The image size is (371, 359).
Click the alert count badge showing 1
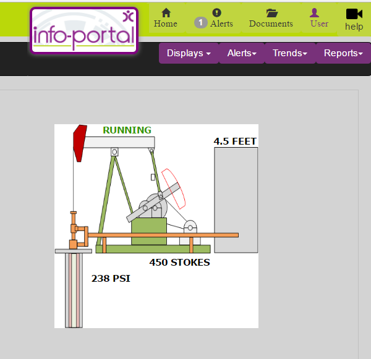(200, 23)
